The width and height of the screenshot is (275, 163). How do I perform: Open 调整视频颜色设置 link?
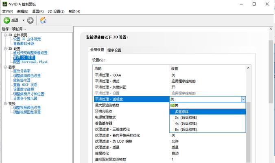(27, 108)
